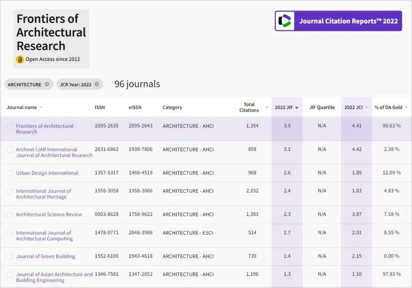Sort by % of OA Gold arrow
The height and width of the screenshot is (288, 412).
click(407, 108)
